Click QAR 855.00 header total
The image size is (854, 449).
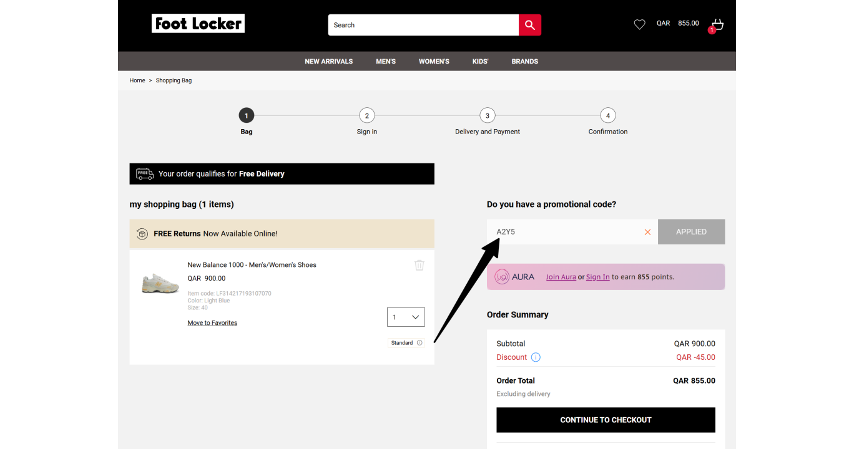pyautogui.click(x=678, y=23)
